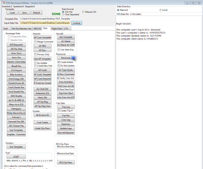Click the XOJET fuel button
Image resolution: width=203 pixels, height=169 pixels.
tap(16, 157)
